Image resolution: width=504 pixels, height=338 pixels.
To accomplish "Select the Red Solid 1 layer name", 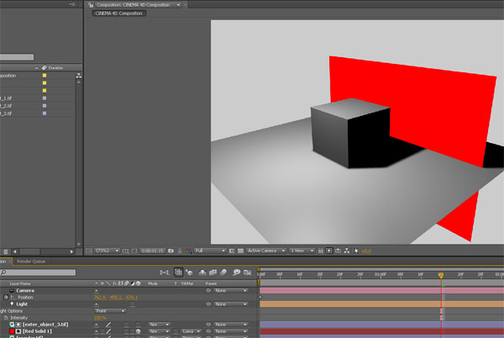I will tap(37, 331).
